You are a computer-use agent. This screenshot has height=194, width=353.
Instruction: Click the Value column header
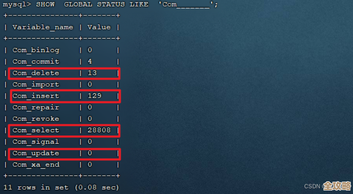pyautogui.click(x=99, y=27)
